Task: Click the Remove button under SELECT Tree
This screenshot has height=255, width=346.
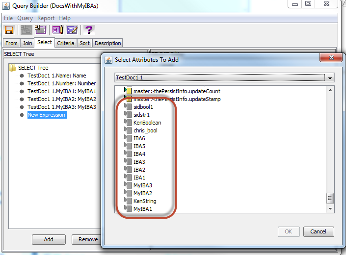Action: tap(87, 239)
